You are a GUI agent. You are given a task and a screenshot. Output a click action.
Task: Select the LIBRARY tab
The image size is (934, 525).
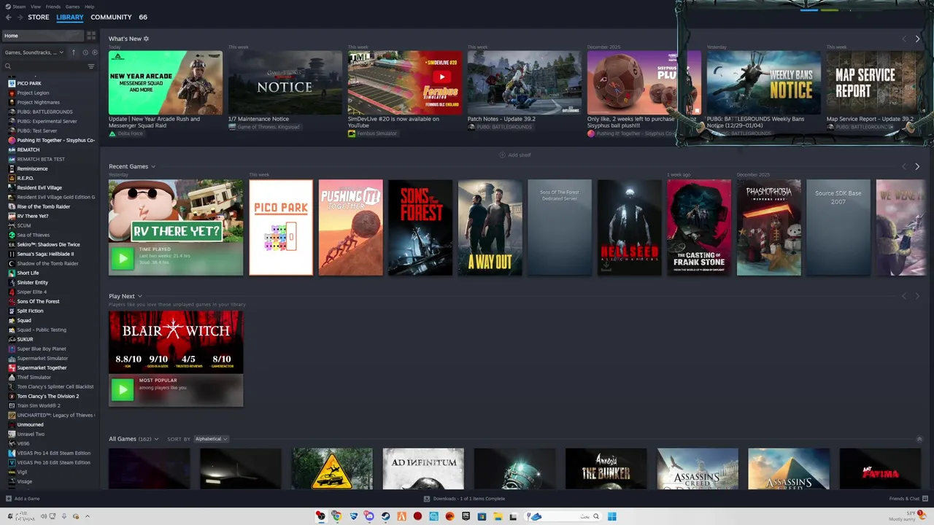pyautogui.click(x=70, y=17)
